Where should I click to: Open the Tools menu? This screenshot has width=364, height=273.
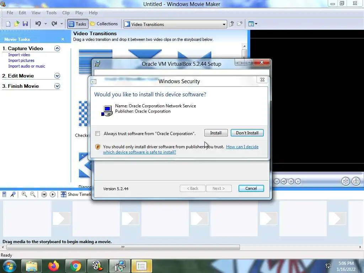(51, 13)
